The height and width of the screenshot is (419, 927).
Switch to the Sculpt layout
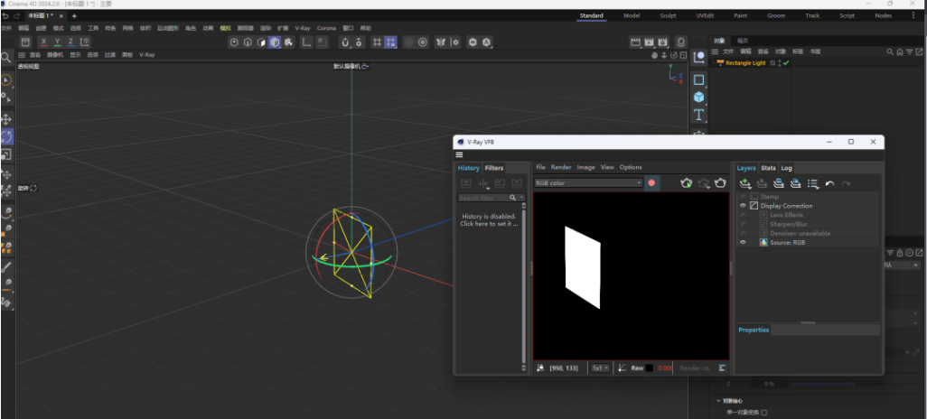pos(668,15)
